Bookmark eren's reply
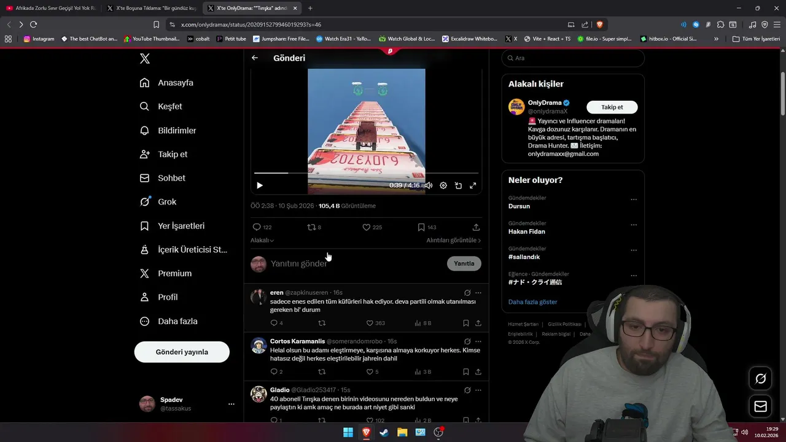786x442 pixels. tap(466, 323)
